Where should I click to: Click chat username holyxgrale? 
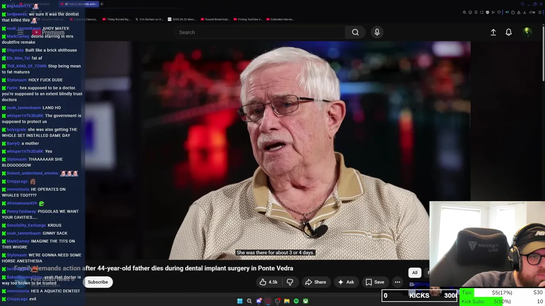tap(17, 130)
